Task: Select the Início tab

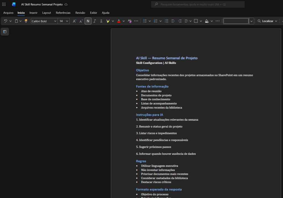Action: tap(21, 13)
